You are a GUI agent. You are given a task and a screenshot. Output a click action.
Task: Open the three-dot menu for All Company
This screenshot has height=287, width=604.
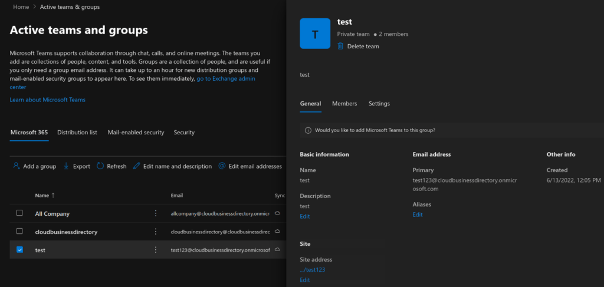click(156, 213)
